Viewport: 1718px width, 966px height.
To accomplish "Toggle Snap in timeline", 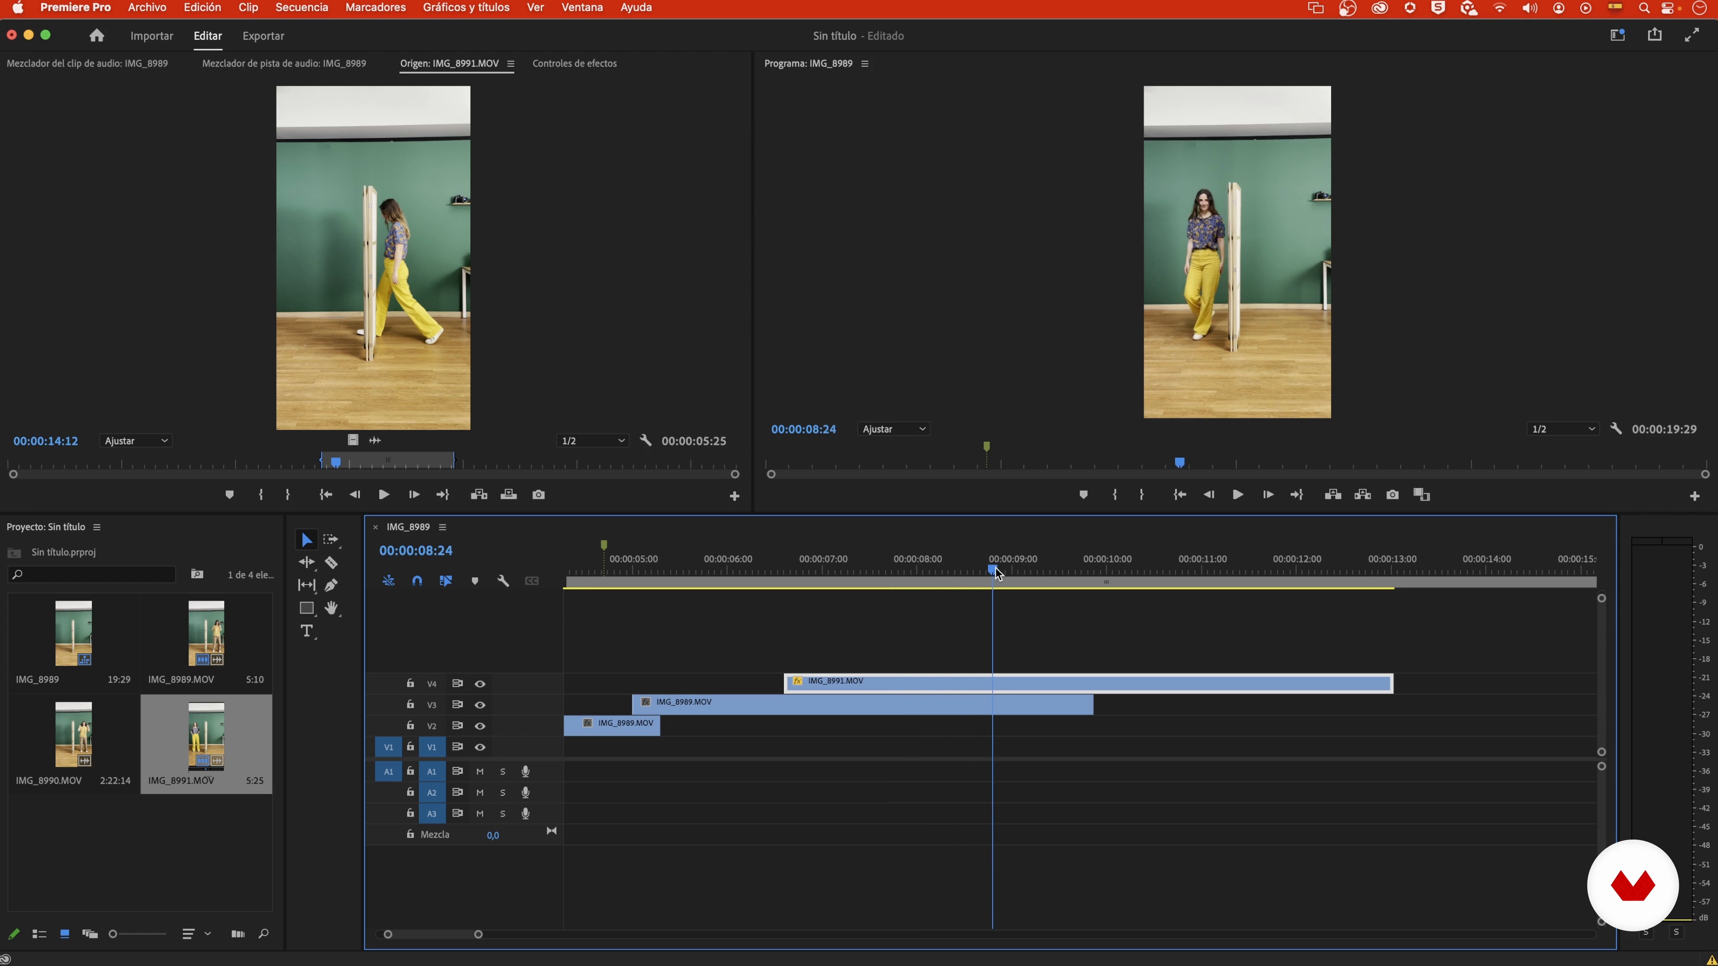I will pyautogui.click(x=417, y=581).
